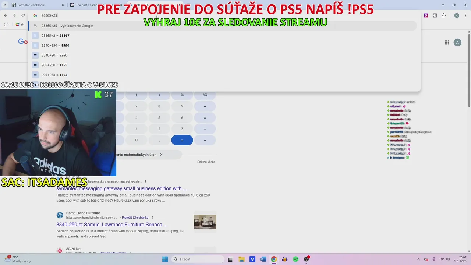Click the 'Spätná väzba' feedback link
The height and width of the screenshot is (265, 471).
click(206, 162)
